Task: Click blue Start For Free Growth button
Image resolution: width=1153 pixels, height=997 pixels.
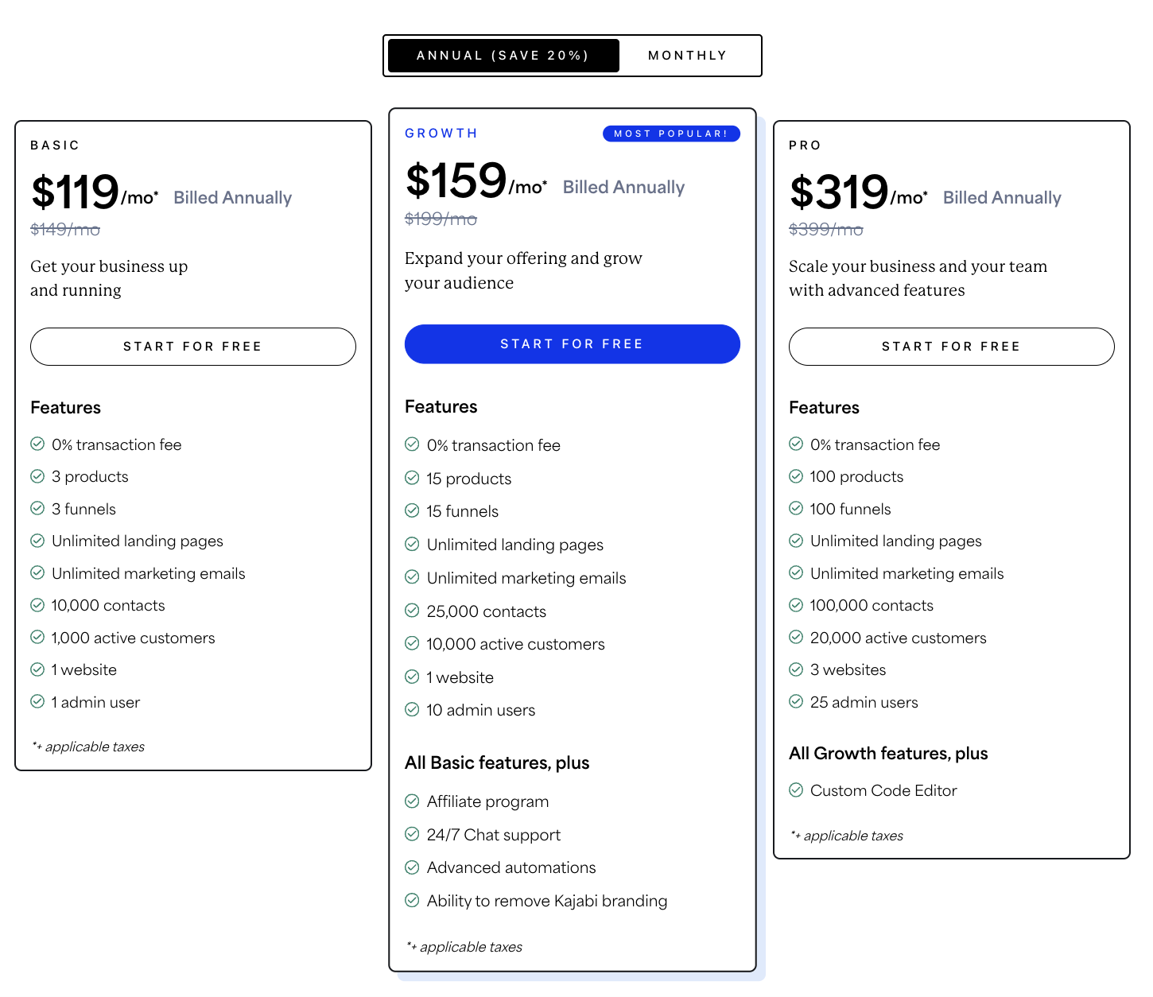Action: 573,344
